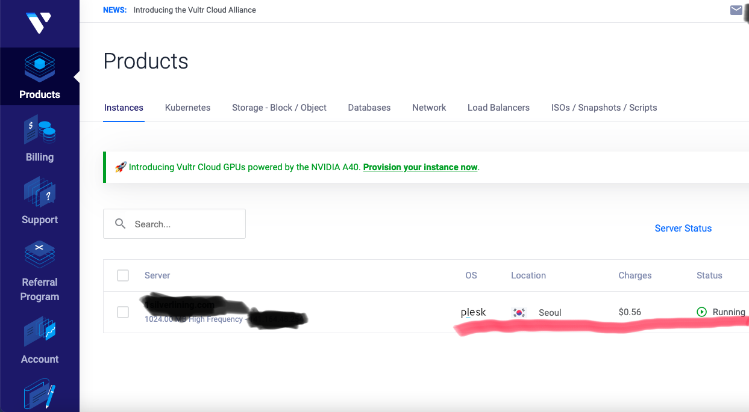Image resolution: width=749 pixels, height=412 pixels.
Task: Open the Account sidebar section
Action: (x=40, y=340)
